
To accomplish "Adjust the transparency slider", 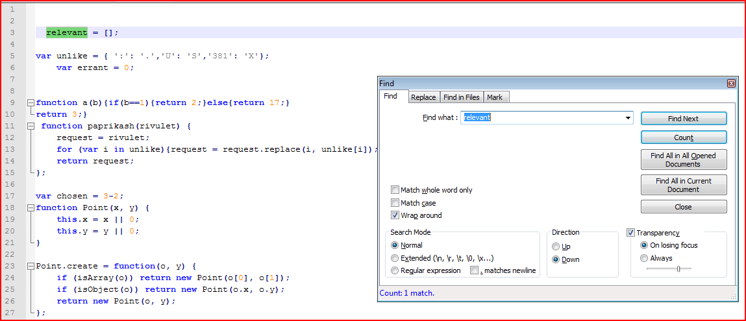I will point(678,268).
